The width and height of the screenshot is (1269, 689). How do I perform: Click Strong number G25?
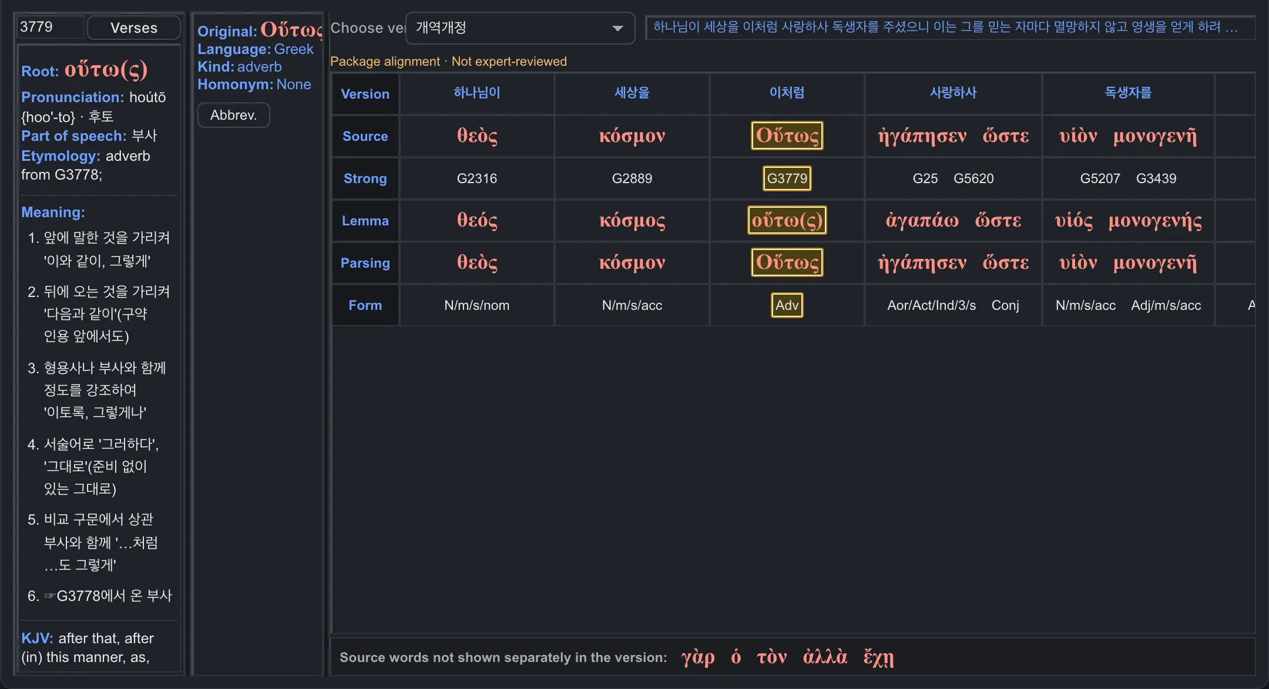pos(925,178)
